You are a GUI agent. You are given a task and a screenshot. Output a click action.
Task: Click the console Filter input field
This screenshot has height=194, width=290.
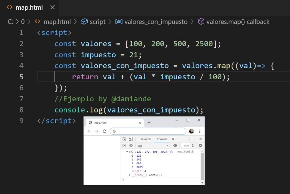(185, 146)
